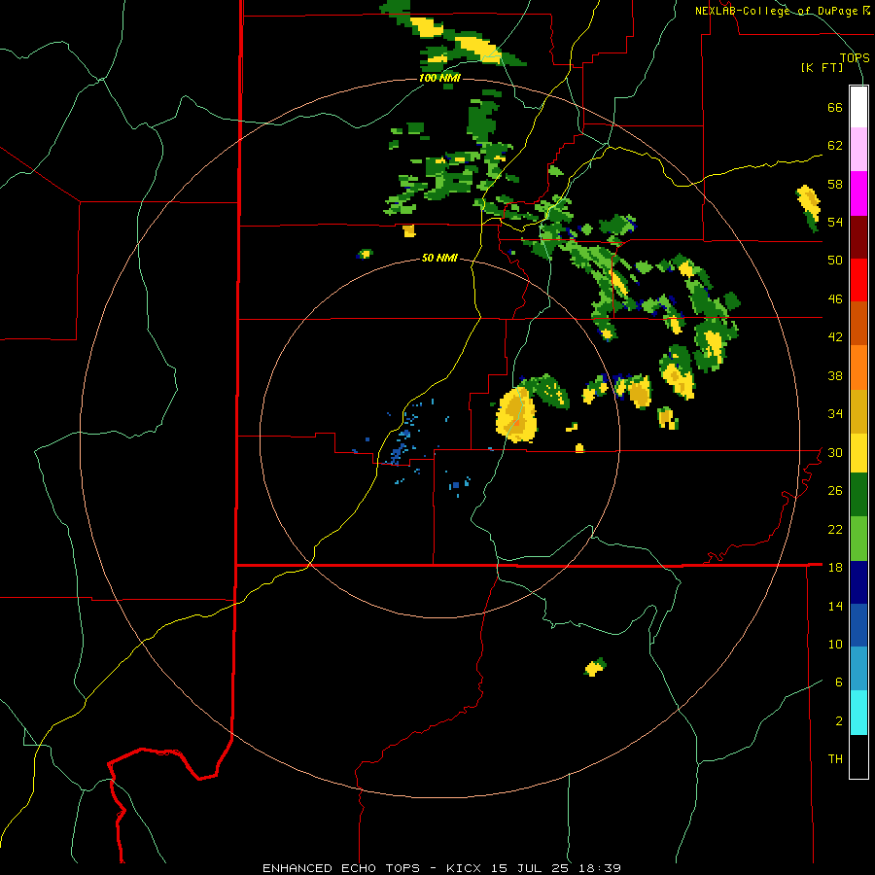Click the '22' legend value

(835, 529)
